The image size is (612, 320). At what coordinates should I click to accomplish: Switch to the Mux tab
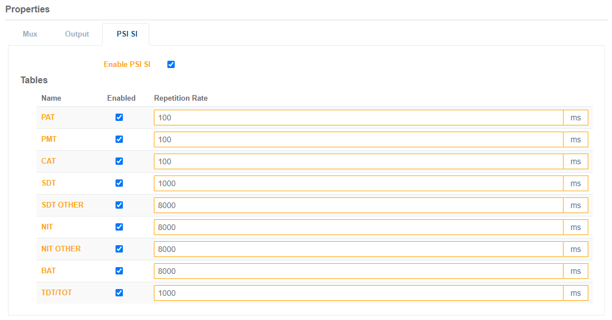tap(30, 34)
